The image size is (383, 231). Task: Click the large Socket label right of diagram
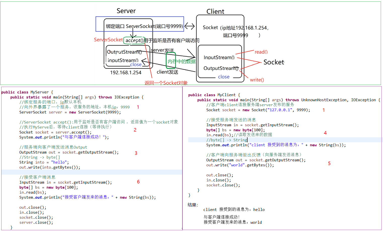click(x=274, y=62)
